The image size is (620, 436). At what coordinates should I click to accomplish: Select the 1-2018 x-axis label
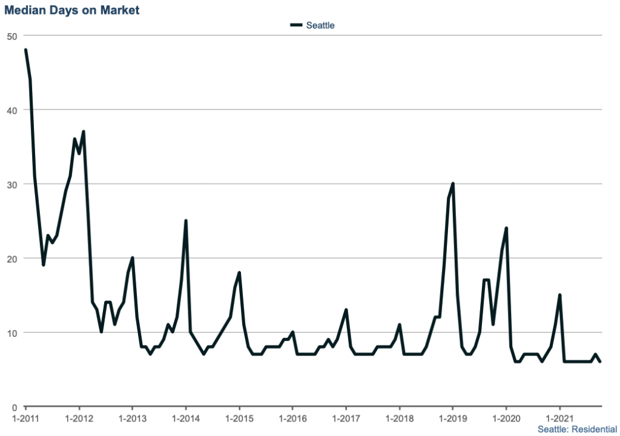pyautogui.click(x=398, y=417)
